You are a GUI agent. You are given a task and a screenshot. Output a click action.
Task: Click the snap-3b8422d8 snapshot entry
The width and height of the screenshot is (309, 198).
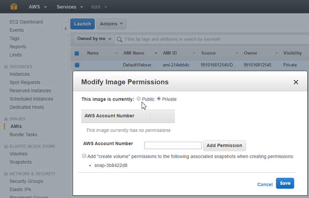click(x=111, y=165)
